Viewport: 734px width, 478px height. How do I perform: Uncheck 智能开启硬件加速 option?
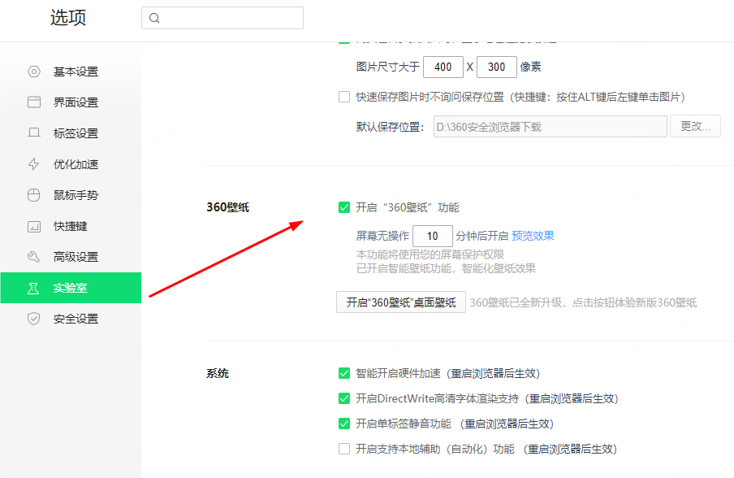(344, 373)
